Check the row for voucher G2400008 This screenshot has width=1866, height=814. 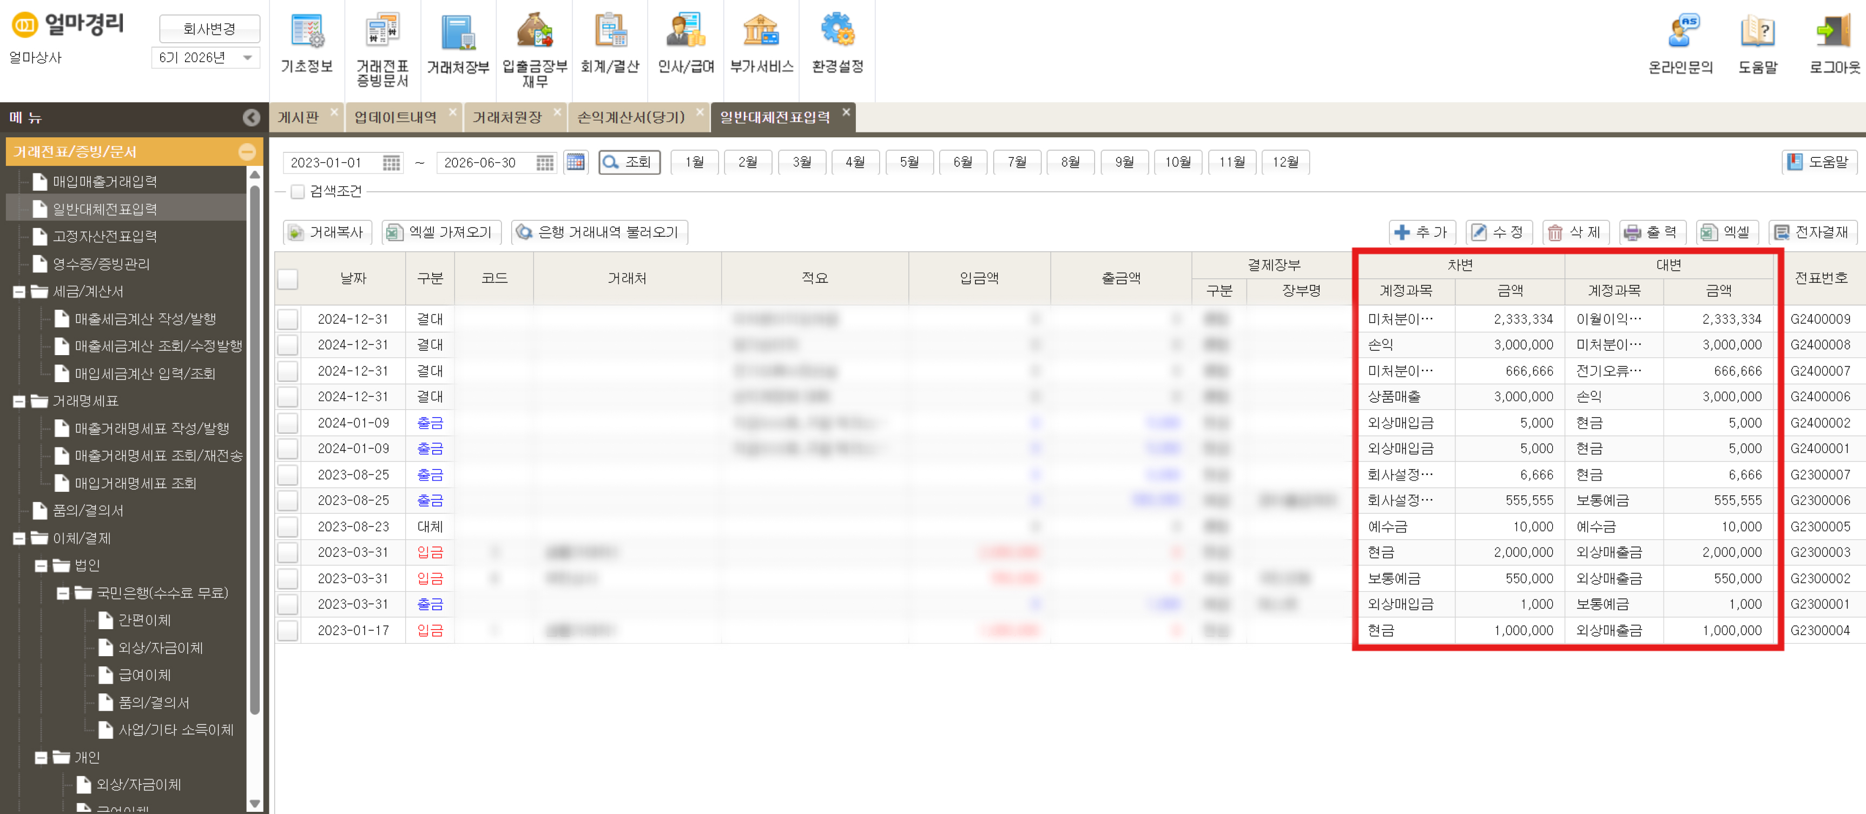288,345
